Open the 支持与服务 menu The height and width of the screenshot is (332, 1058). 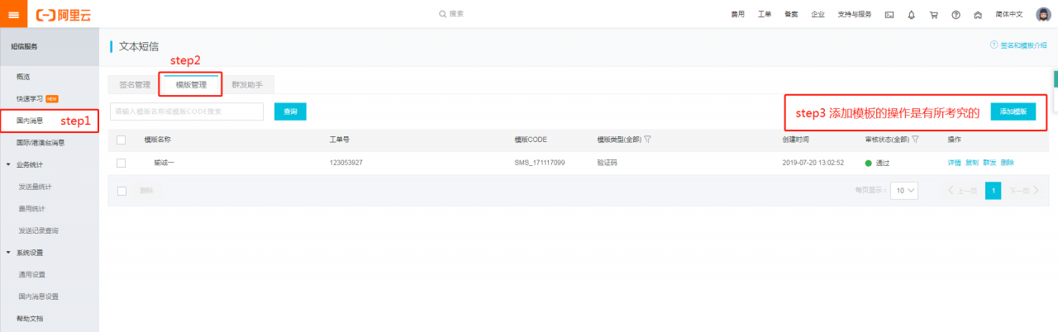click(x=855, y=15)
